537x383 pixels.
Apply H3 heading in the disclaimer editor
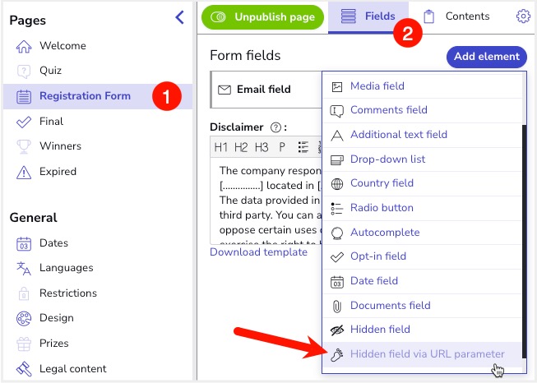[x=262, y=147]
